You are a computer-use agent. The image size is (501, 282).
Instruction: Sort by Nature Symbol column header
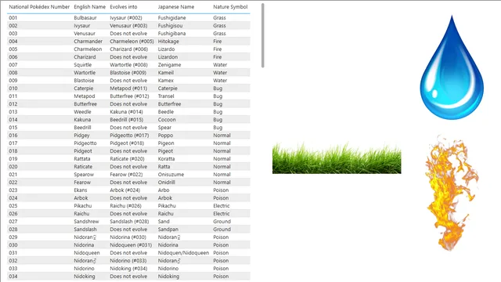tap(230, 7)
